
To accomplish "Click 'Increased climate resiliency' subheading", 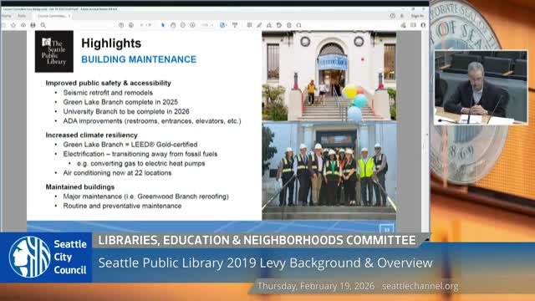I will [91, 135].
